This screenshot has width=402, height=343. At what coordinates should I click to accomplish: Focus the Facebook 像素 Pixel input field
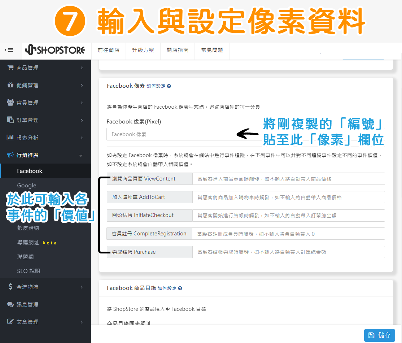pyautogui.click(x=246, y=134)
